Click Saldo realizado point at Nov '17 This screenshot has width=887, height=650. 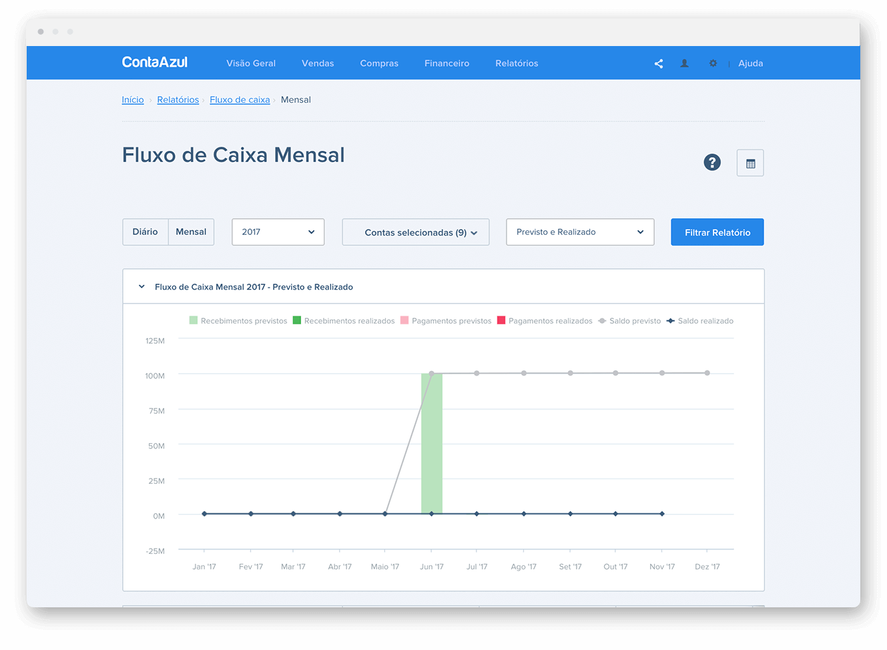coord(662,514)
